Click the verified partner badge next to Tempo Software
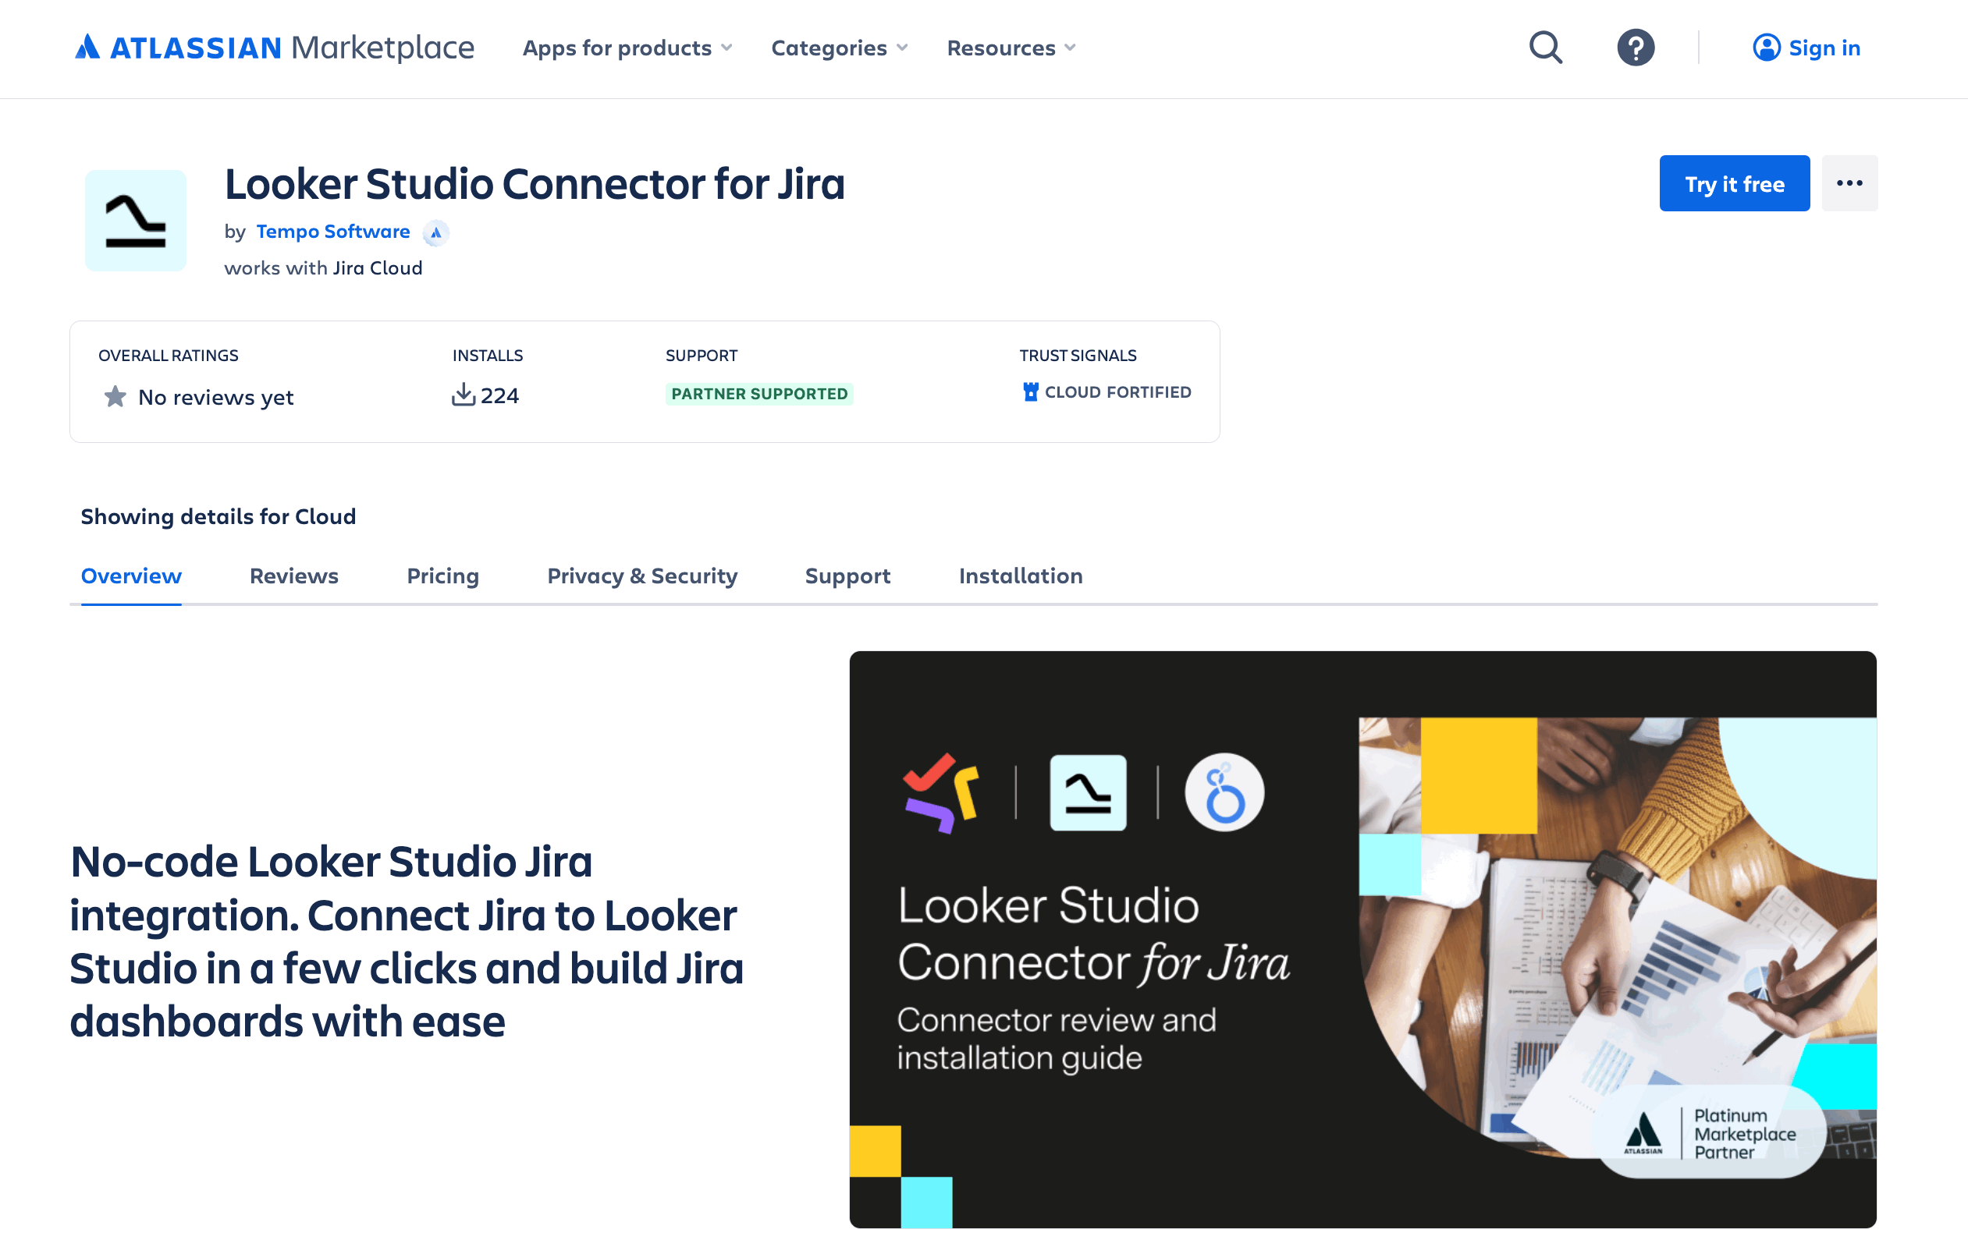This screenshot has height=1254, width=1968. (436, 233)
